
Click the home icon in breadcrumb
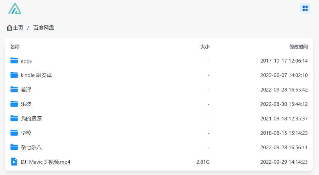(x=9, y=28)
